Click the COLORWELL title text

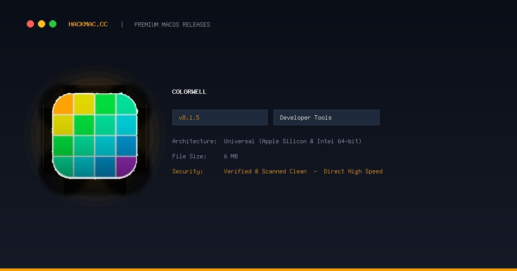[189, 92]
